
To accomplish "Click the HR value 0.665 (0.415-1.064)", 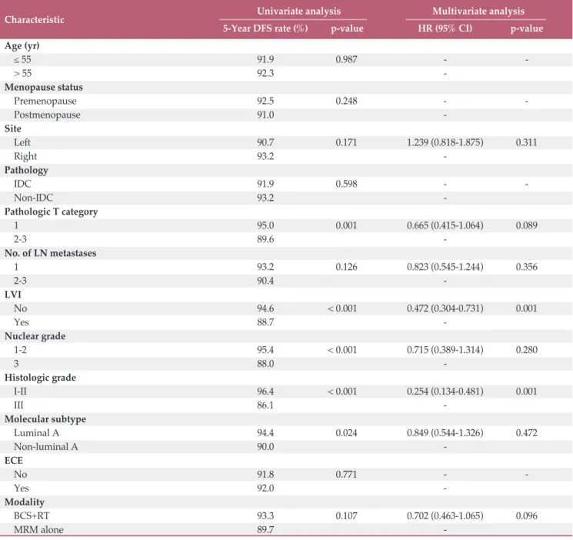I will pyautogui.click(x=445, y=225).
